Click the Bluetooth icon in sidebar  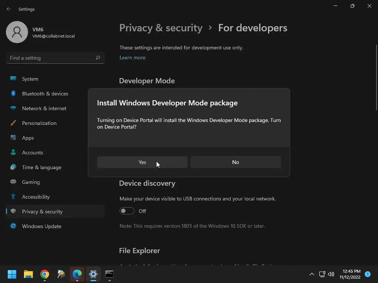[13, 93]
